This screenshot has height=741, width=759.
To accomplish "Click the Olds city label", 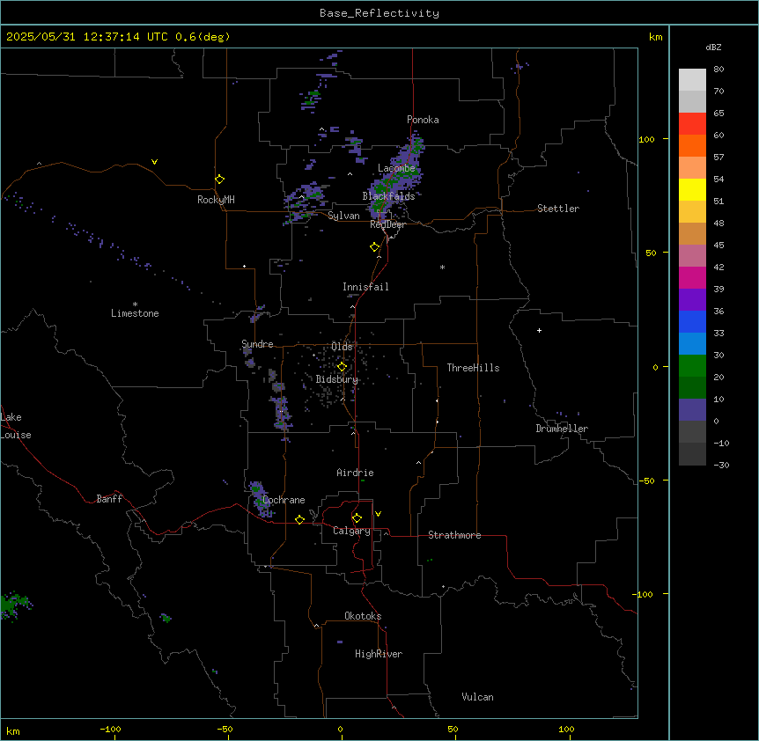I will pos(342,347).
